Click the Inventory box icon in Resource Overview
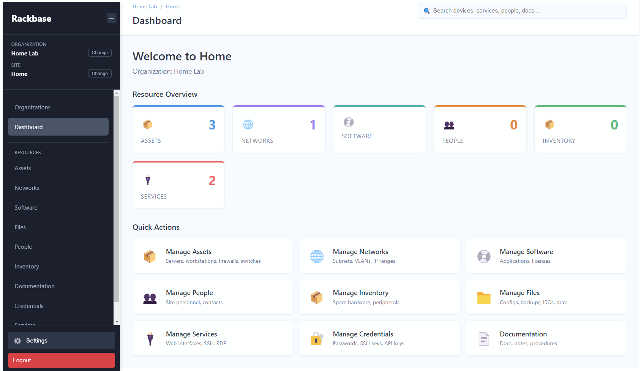The height and width of the screenshot is (371, 641). click(550, 125)
